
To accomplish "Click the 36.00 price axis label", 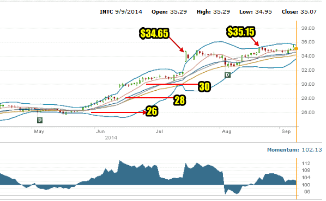I will (308, 42).
